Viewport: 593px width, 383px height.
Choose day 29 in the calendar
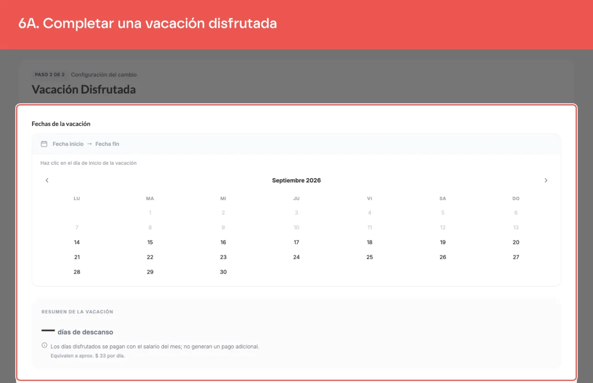pyautogui.click(x=150, y=272)
